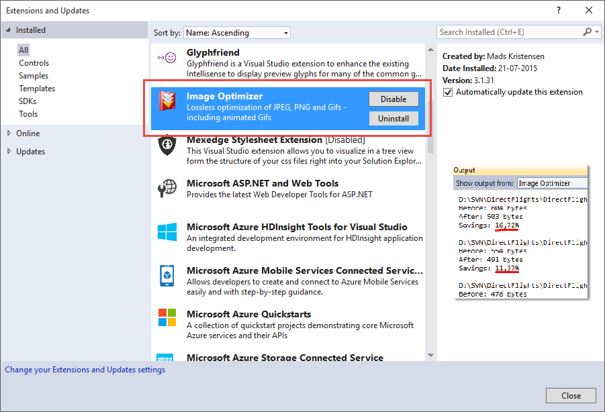Select Microsoft Azure Quickstarts title

point(249,314)
